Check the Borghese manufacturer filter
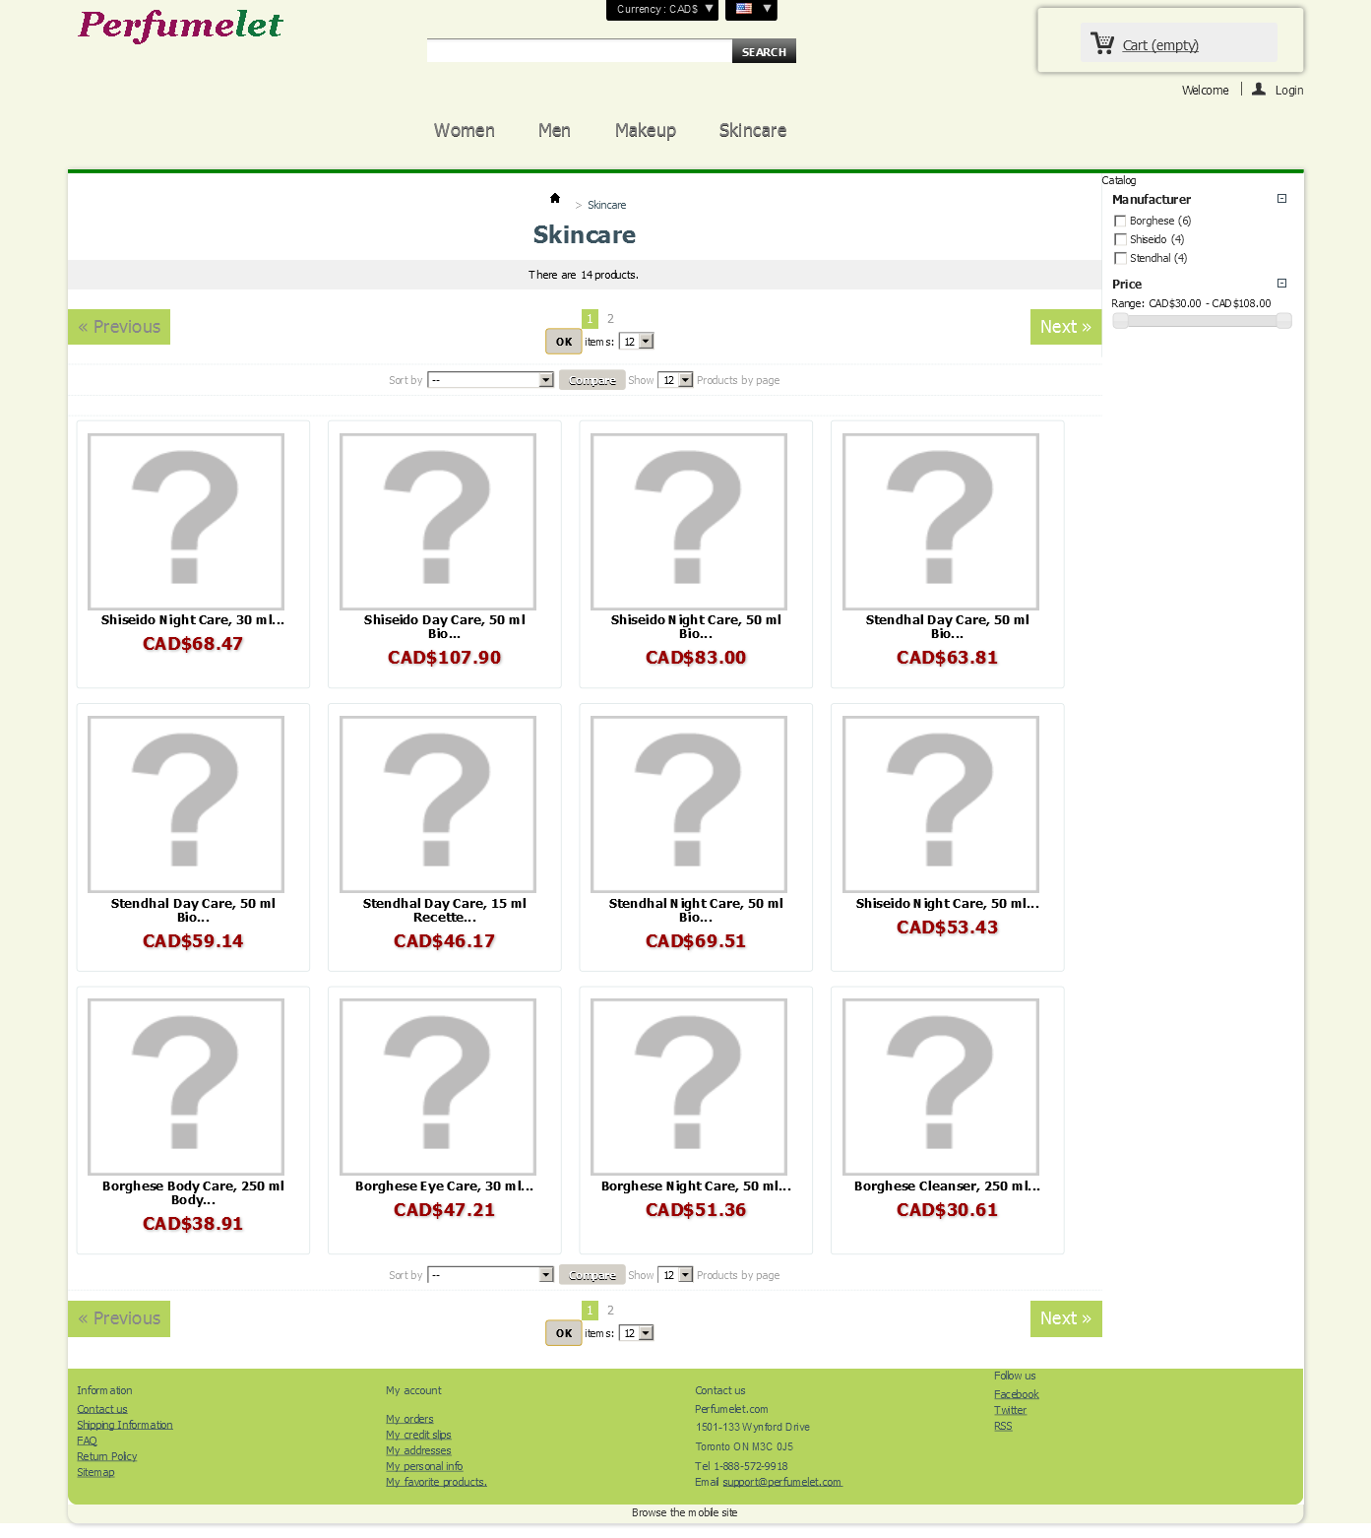Screen dimensions: 1371x1538 point(1120,222)
